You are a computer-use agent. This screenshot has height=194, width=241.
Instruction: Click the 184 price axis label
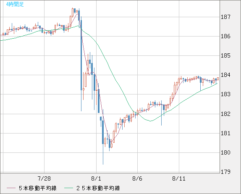tap(225, 75)
